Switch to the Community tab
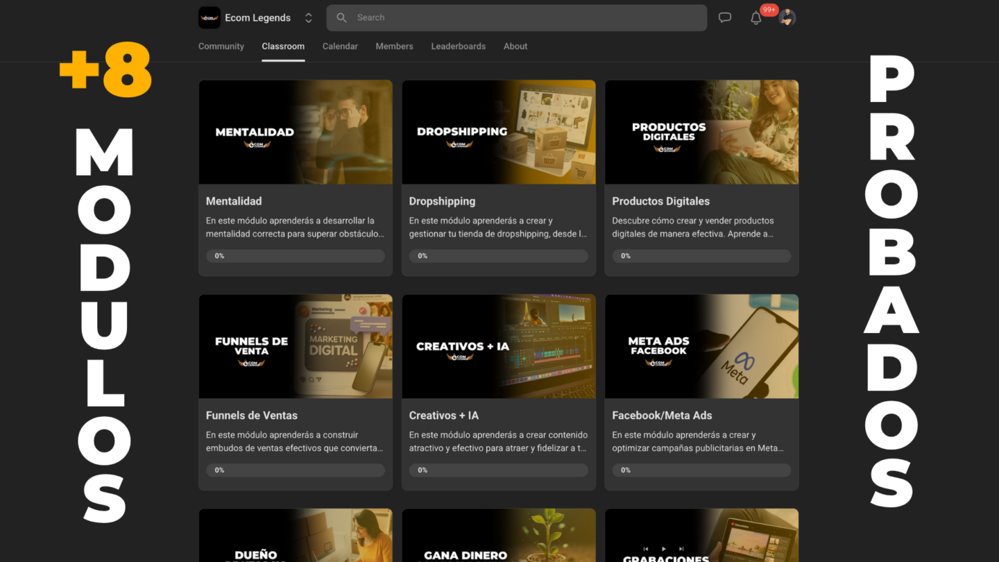This screenshot has height=562, width=999. click(x=221, y=46)
